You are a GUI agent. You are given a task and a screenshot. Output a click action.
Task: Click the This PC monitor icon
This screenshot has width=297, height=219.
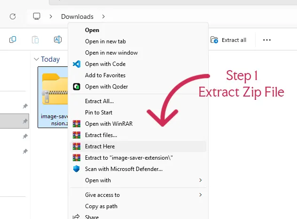click(x=37, y=16)
